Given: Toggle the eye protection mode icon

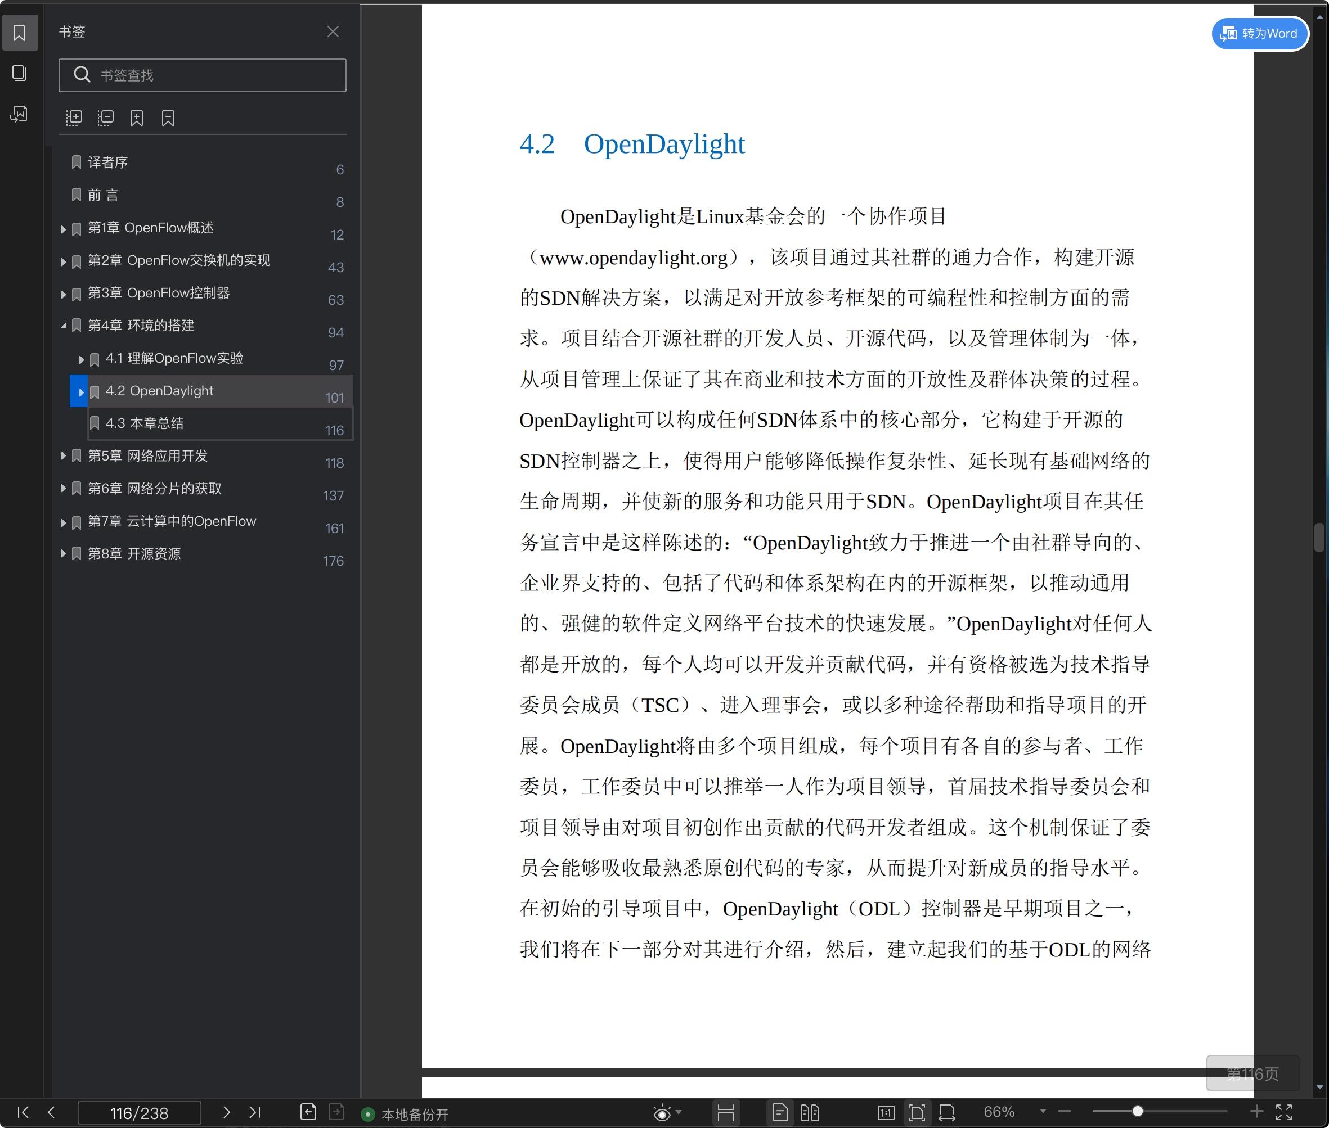Looking at the screenshot, I should pos(662,1113).
